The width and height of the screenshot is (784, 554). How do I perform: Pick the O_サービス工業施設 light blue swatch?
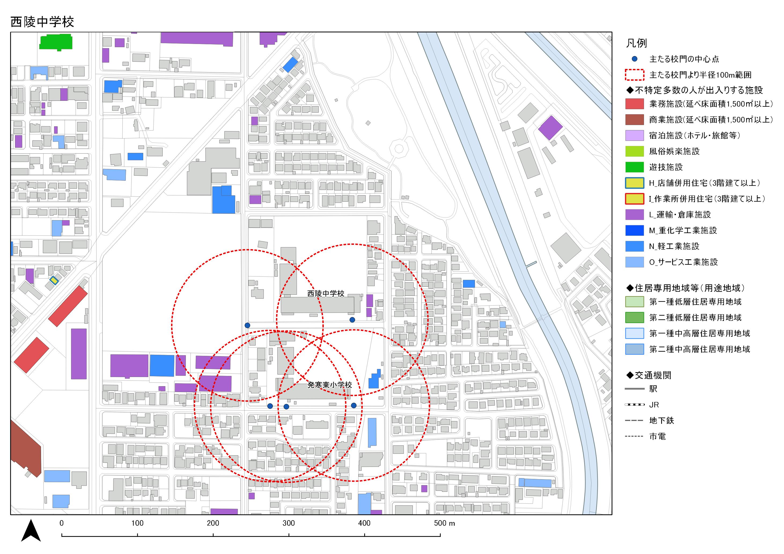point(634,262)
